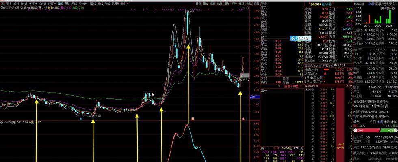Click the info icon beside 法人
This screenshot has height=162, width=398.
[362, 136]
